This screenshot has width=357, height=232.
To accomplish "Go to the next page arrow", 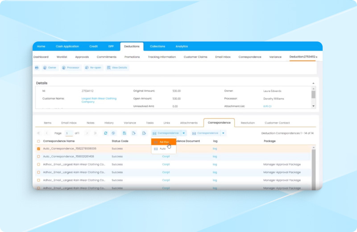I will (87, 133).
